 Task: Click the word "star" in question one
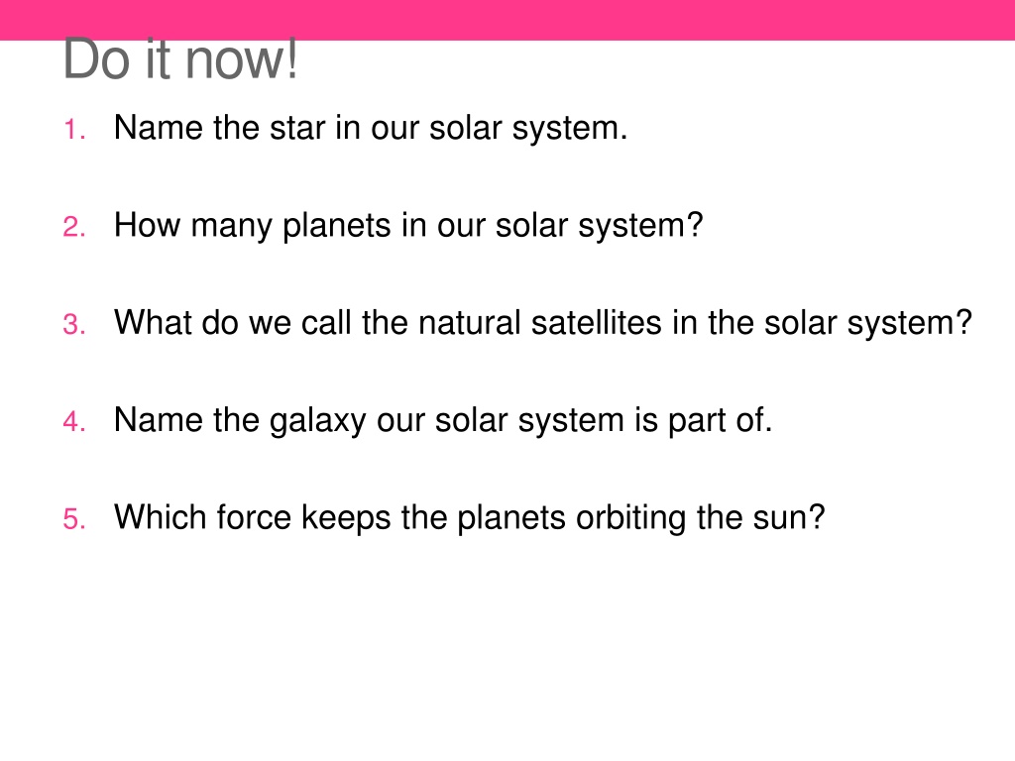click(x=295, y=128)
